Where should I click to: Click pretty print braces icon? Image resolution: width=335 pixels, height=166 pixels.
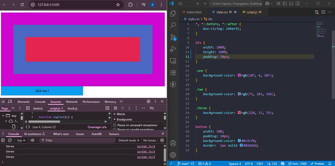click(x=28, y=127)
